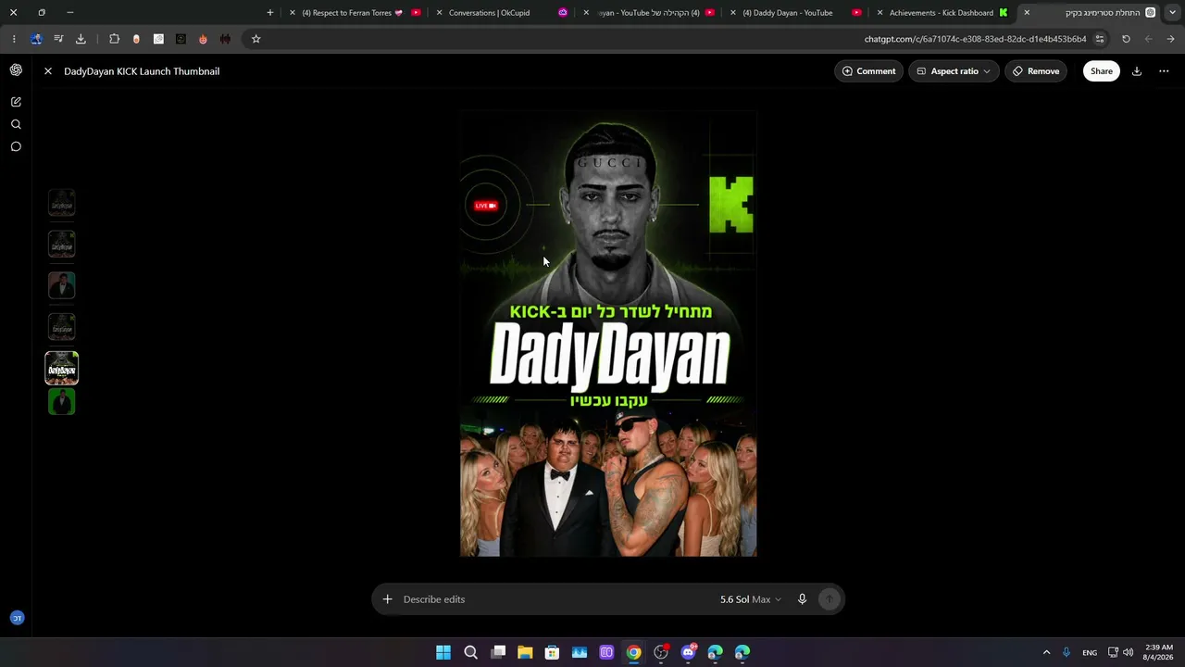Close the image viewer with the X beside the title

(x=48, y=71)
